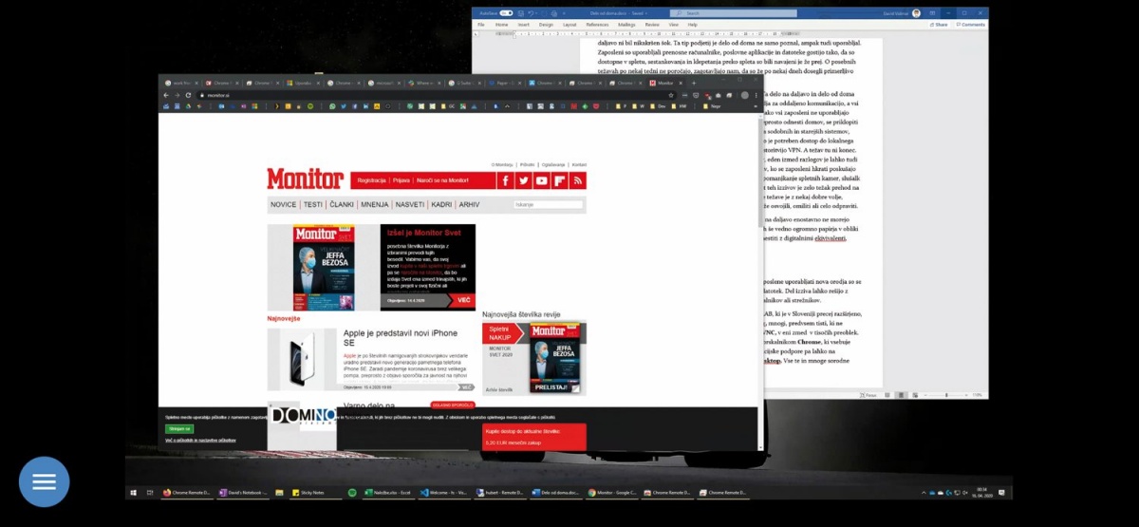Open File Explorer from the taskbar

pyautogui.click(x=279, y=493)
